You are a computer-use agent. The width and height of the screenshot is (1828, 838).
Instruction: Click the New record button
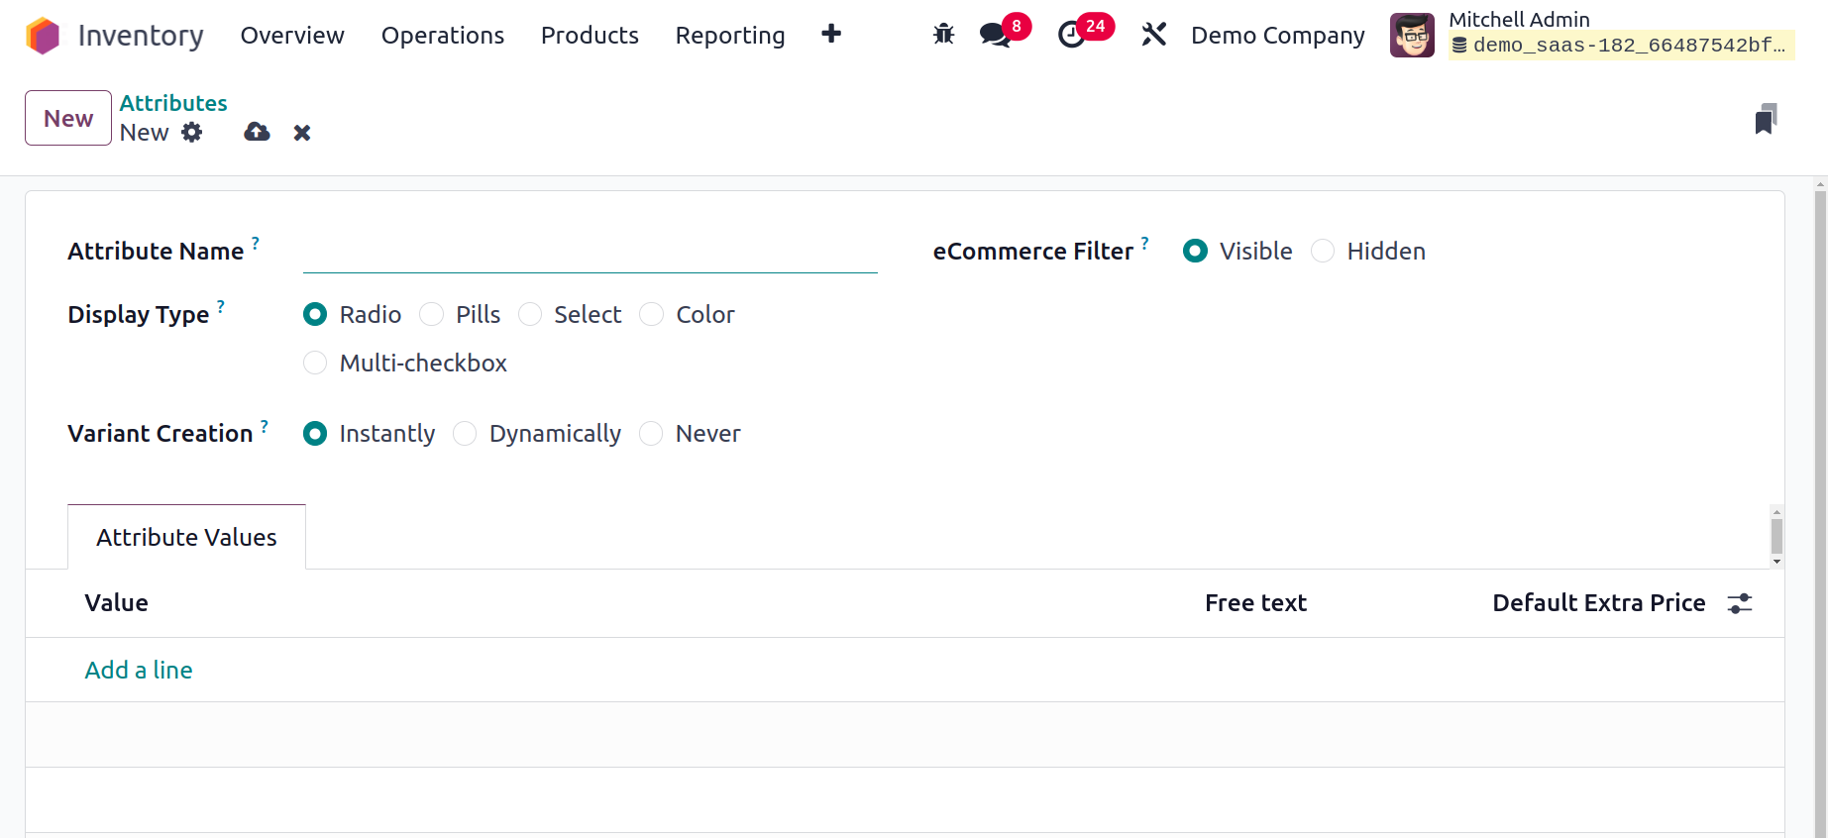pos(68,118)
